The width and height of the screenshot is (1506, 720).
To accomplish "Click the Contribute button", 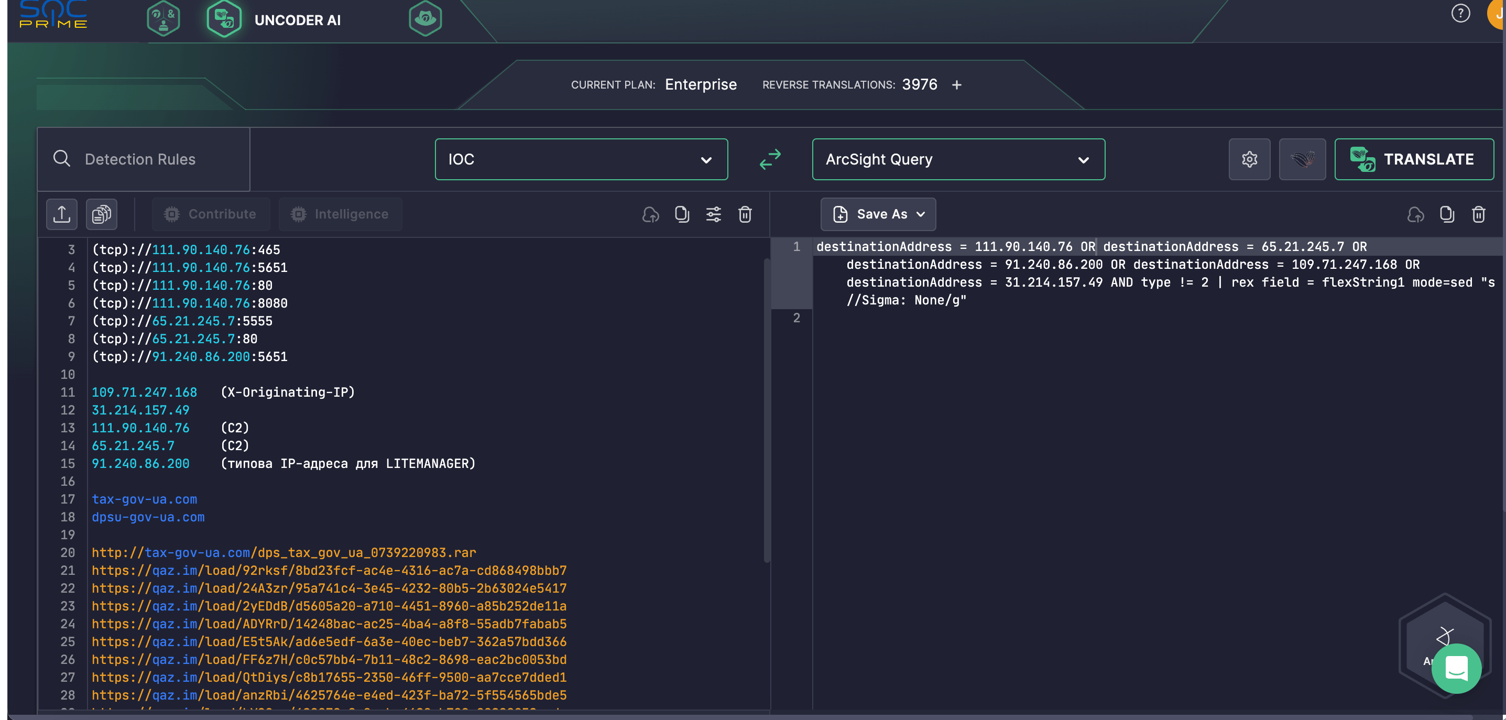I will (211, 214).
